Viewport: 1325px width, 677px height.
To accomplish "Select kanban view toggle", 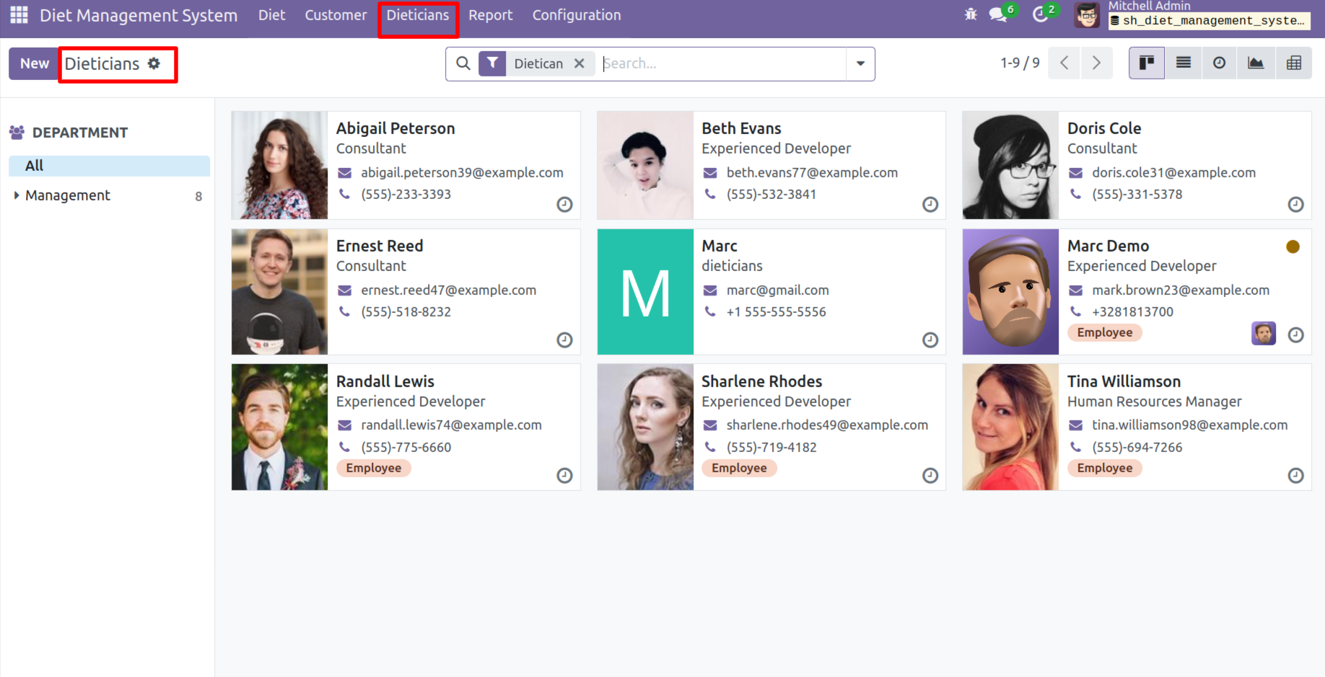I will (1146, 63).
